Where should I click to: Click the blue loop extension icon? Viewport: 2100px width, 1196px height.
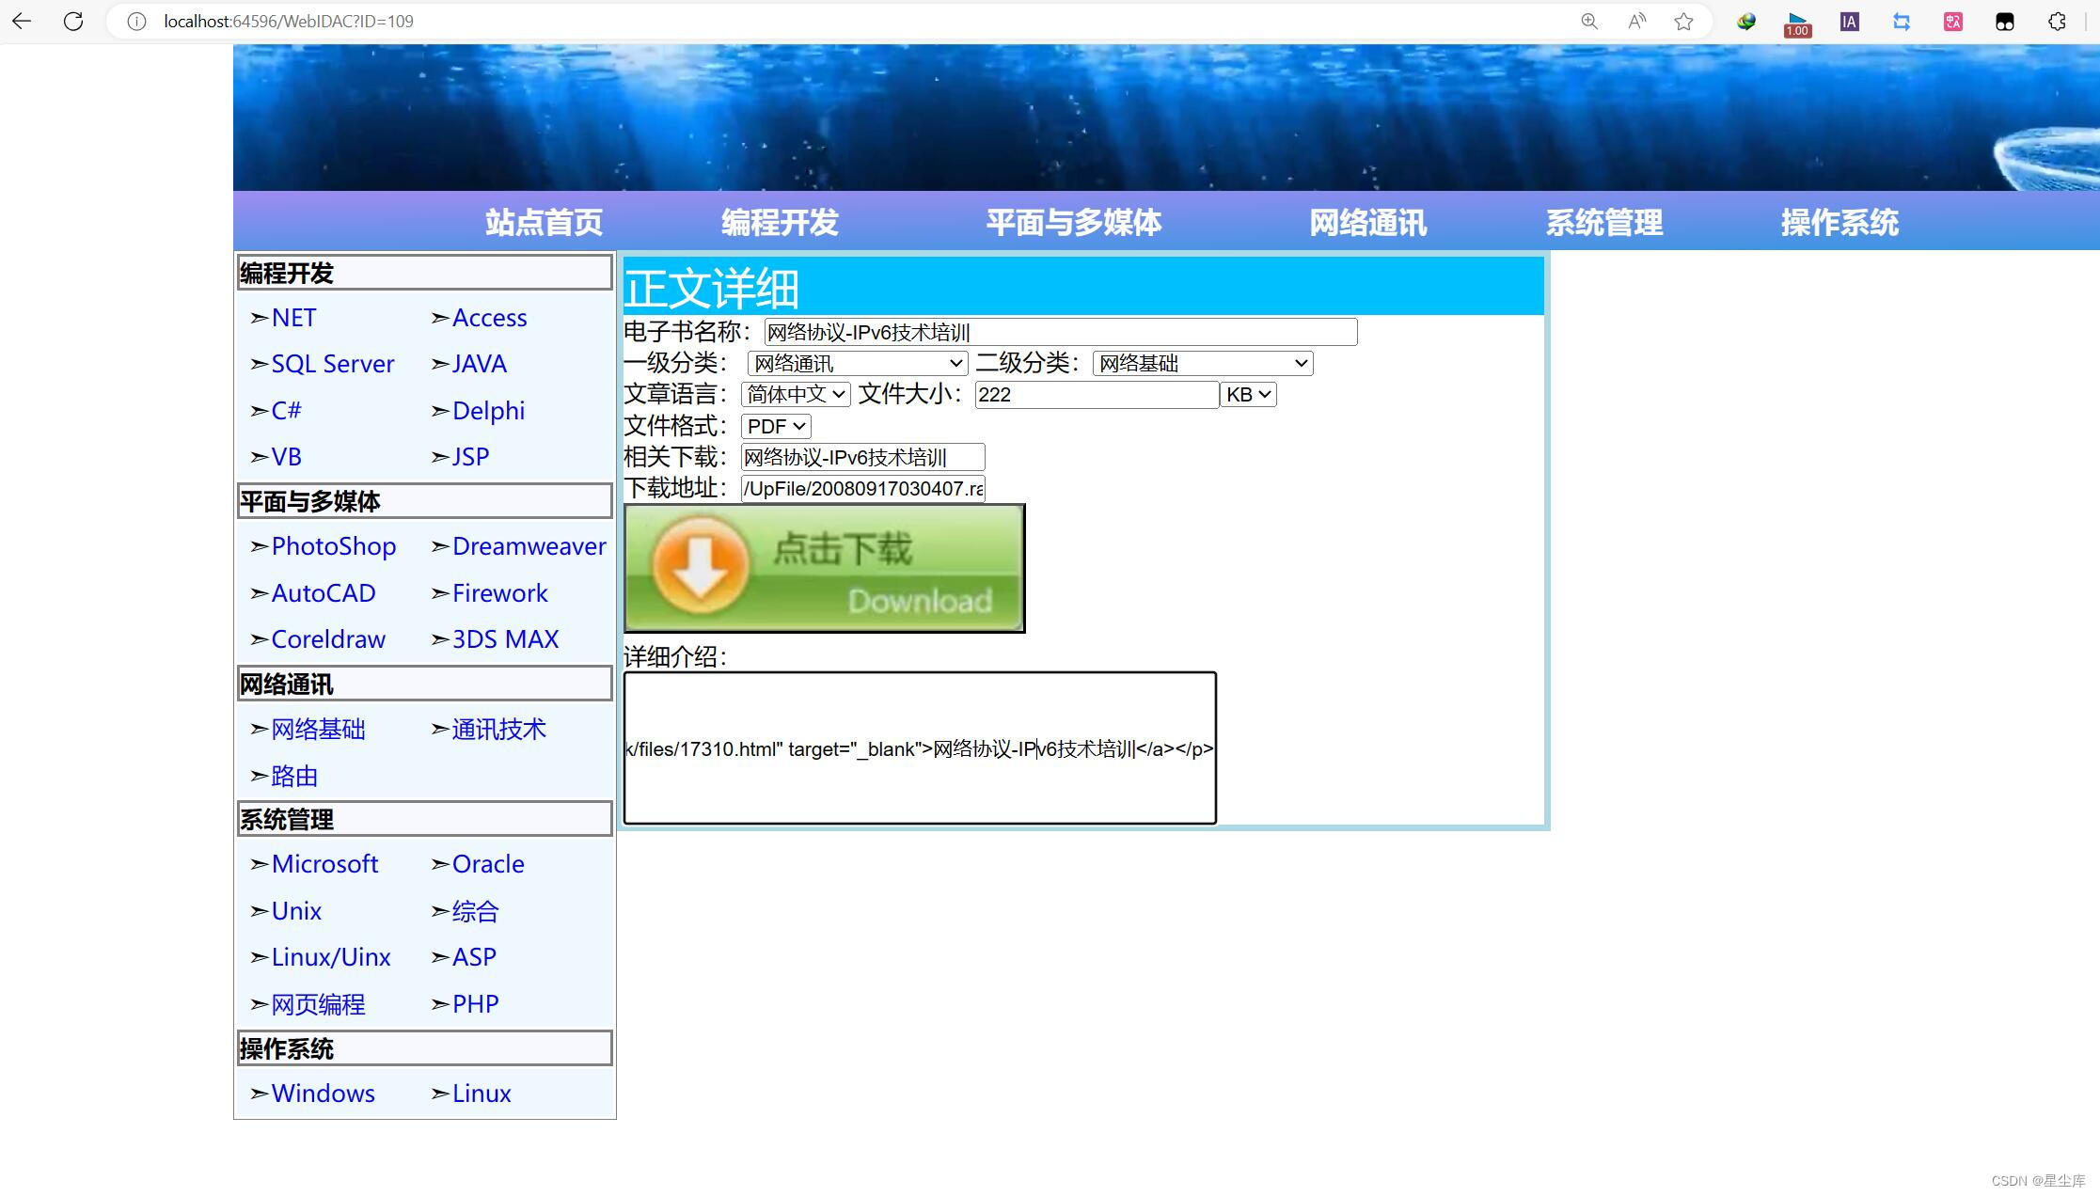[x=1901, y=21]
